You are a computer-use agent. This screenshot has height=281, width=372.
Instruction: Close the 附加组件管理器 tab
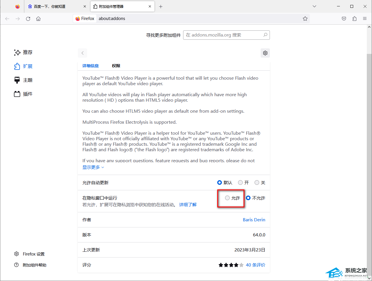[150, 6]
